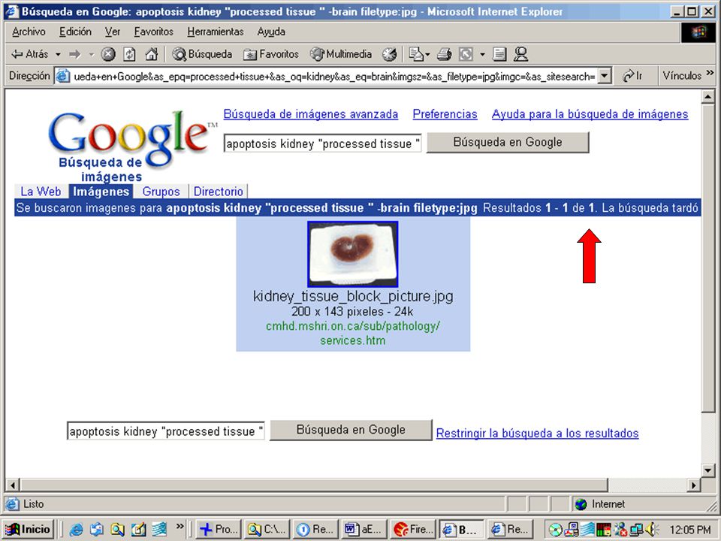The width and height of the screenshot is (721, 541).
Task: Open the Favoritos toolbar panel
Action: 271,54
